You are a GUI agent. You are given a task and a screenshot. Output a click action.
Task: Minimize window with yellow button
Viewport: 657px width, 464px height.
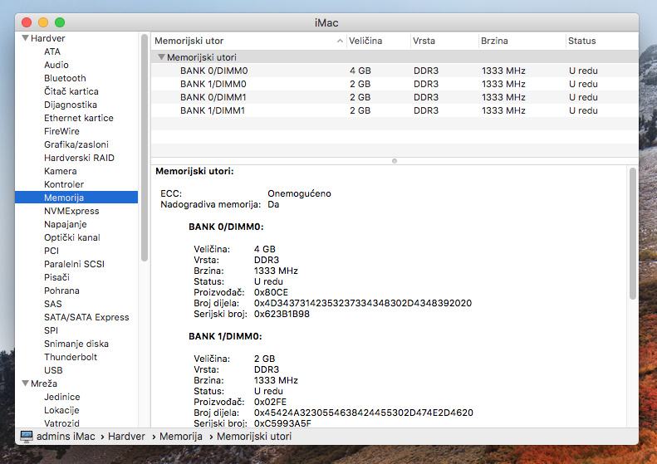click(43, 22)
